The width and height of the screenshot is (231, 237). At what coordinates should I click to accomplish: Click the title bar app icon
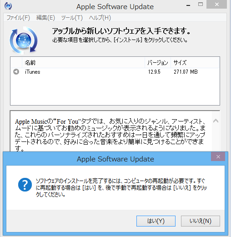[x=8, y=6]
